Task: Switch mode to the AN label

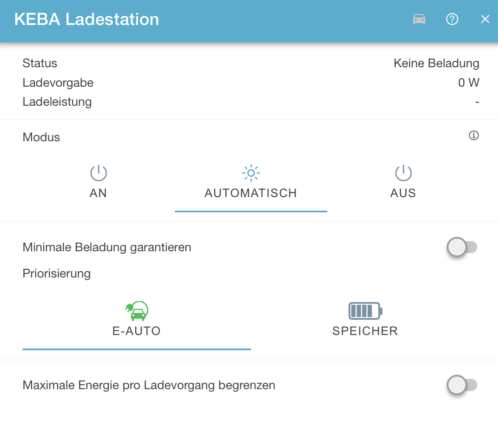Action: [98, 193]
